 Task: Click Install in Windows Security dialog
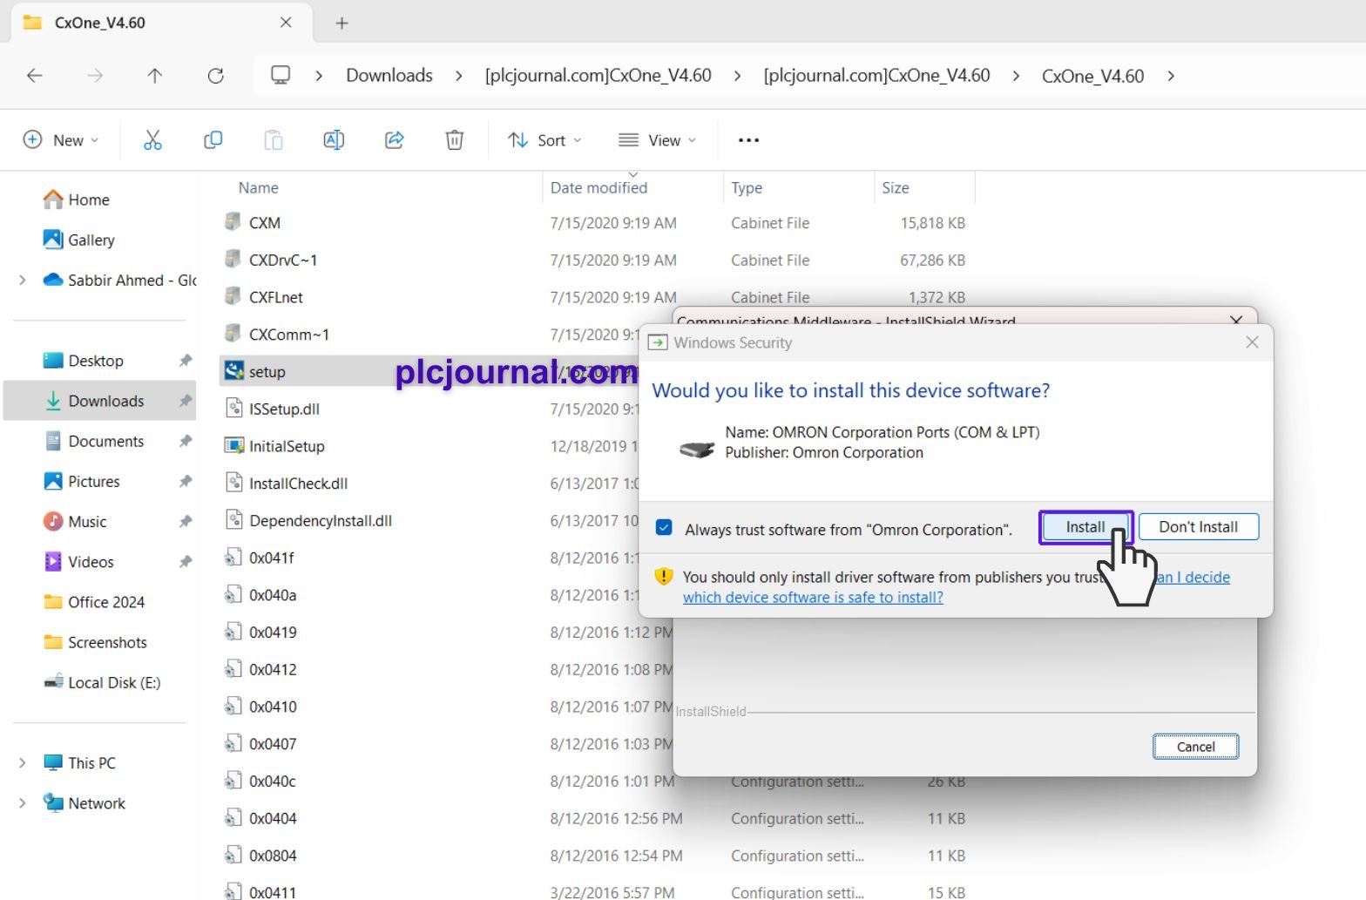(x=1085, y=527)
